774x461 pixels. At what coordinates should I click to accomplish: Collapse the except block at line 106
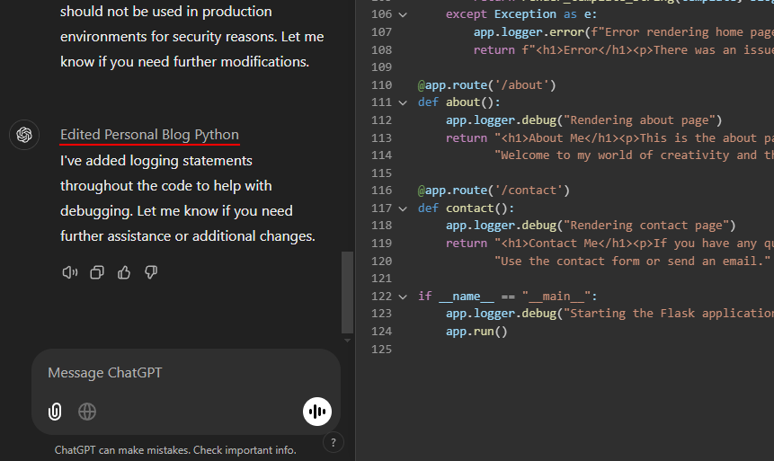pyautogui.click(x=402, y=15)
